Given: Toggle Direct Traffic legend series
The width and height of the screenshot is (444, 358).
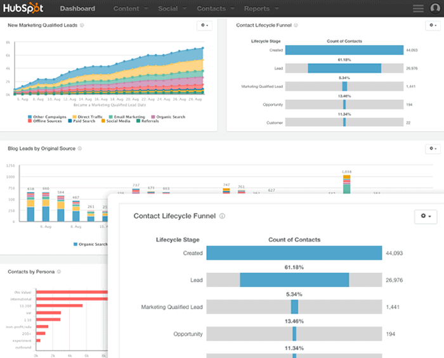Looking at the screenshot, I should pyautogui.click(x=88, y=117).
